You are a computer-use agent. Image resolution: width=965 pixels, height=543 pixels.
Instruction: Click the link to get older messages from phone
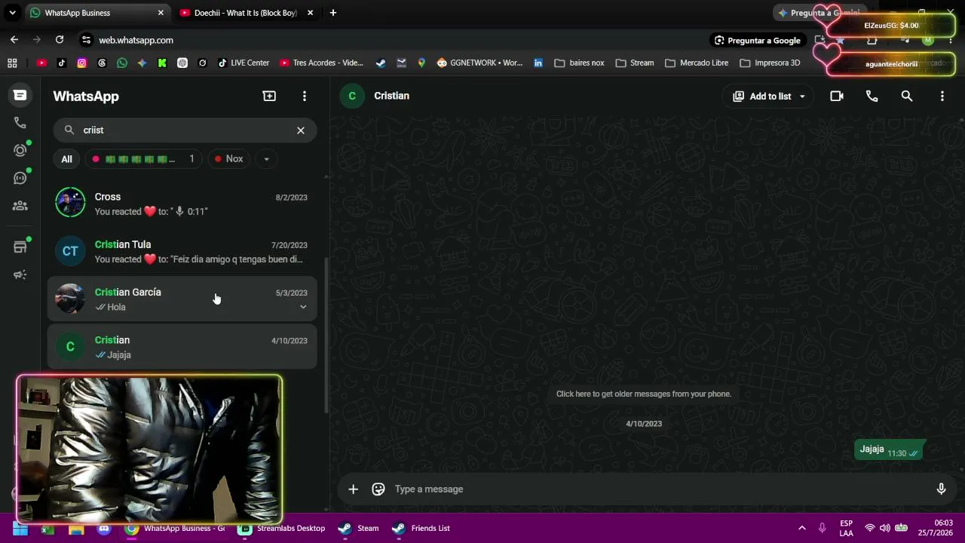coord(644,394)
